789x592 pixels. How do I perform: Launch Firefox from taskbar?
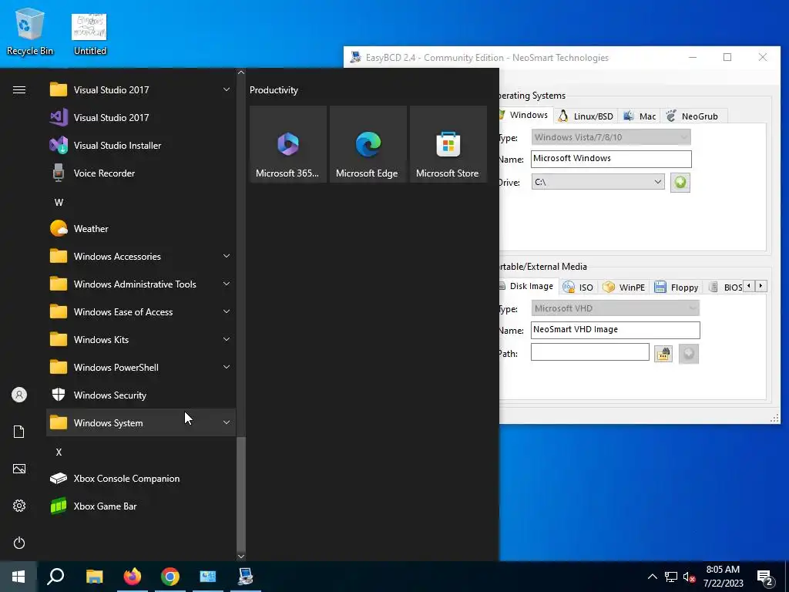[133, 577]
